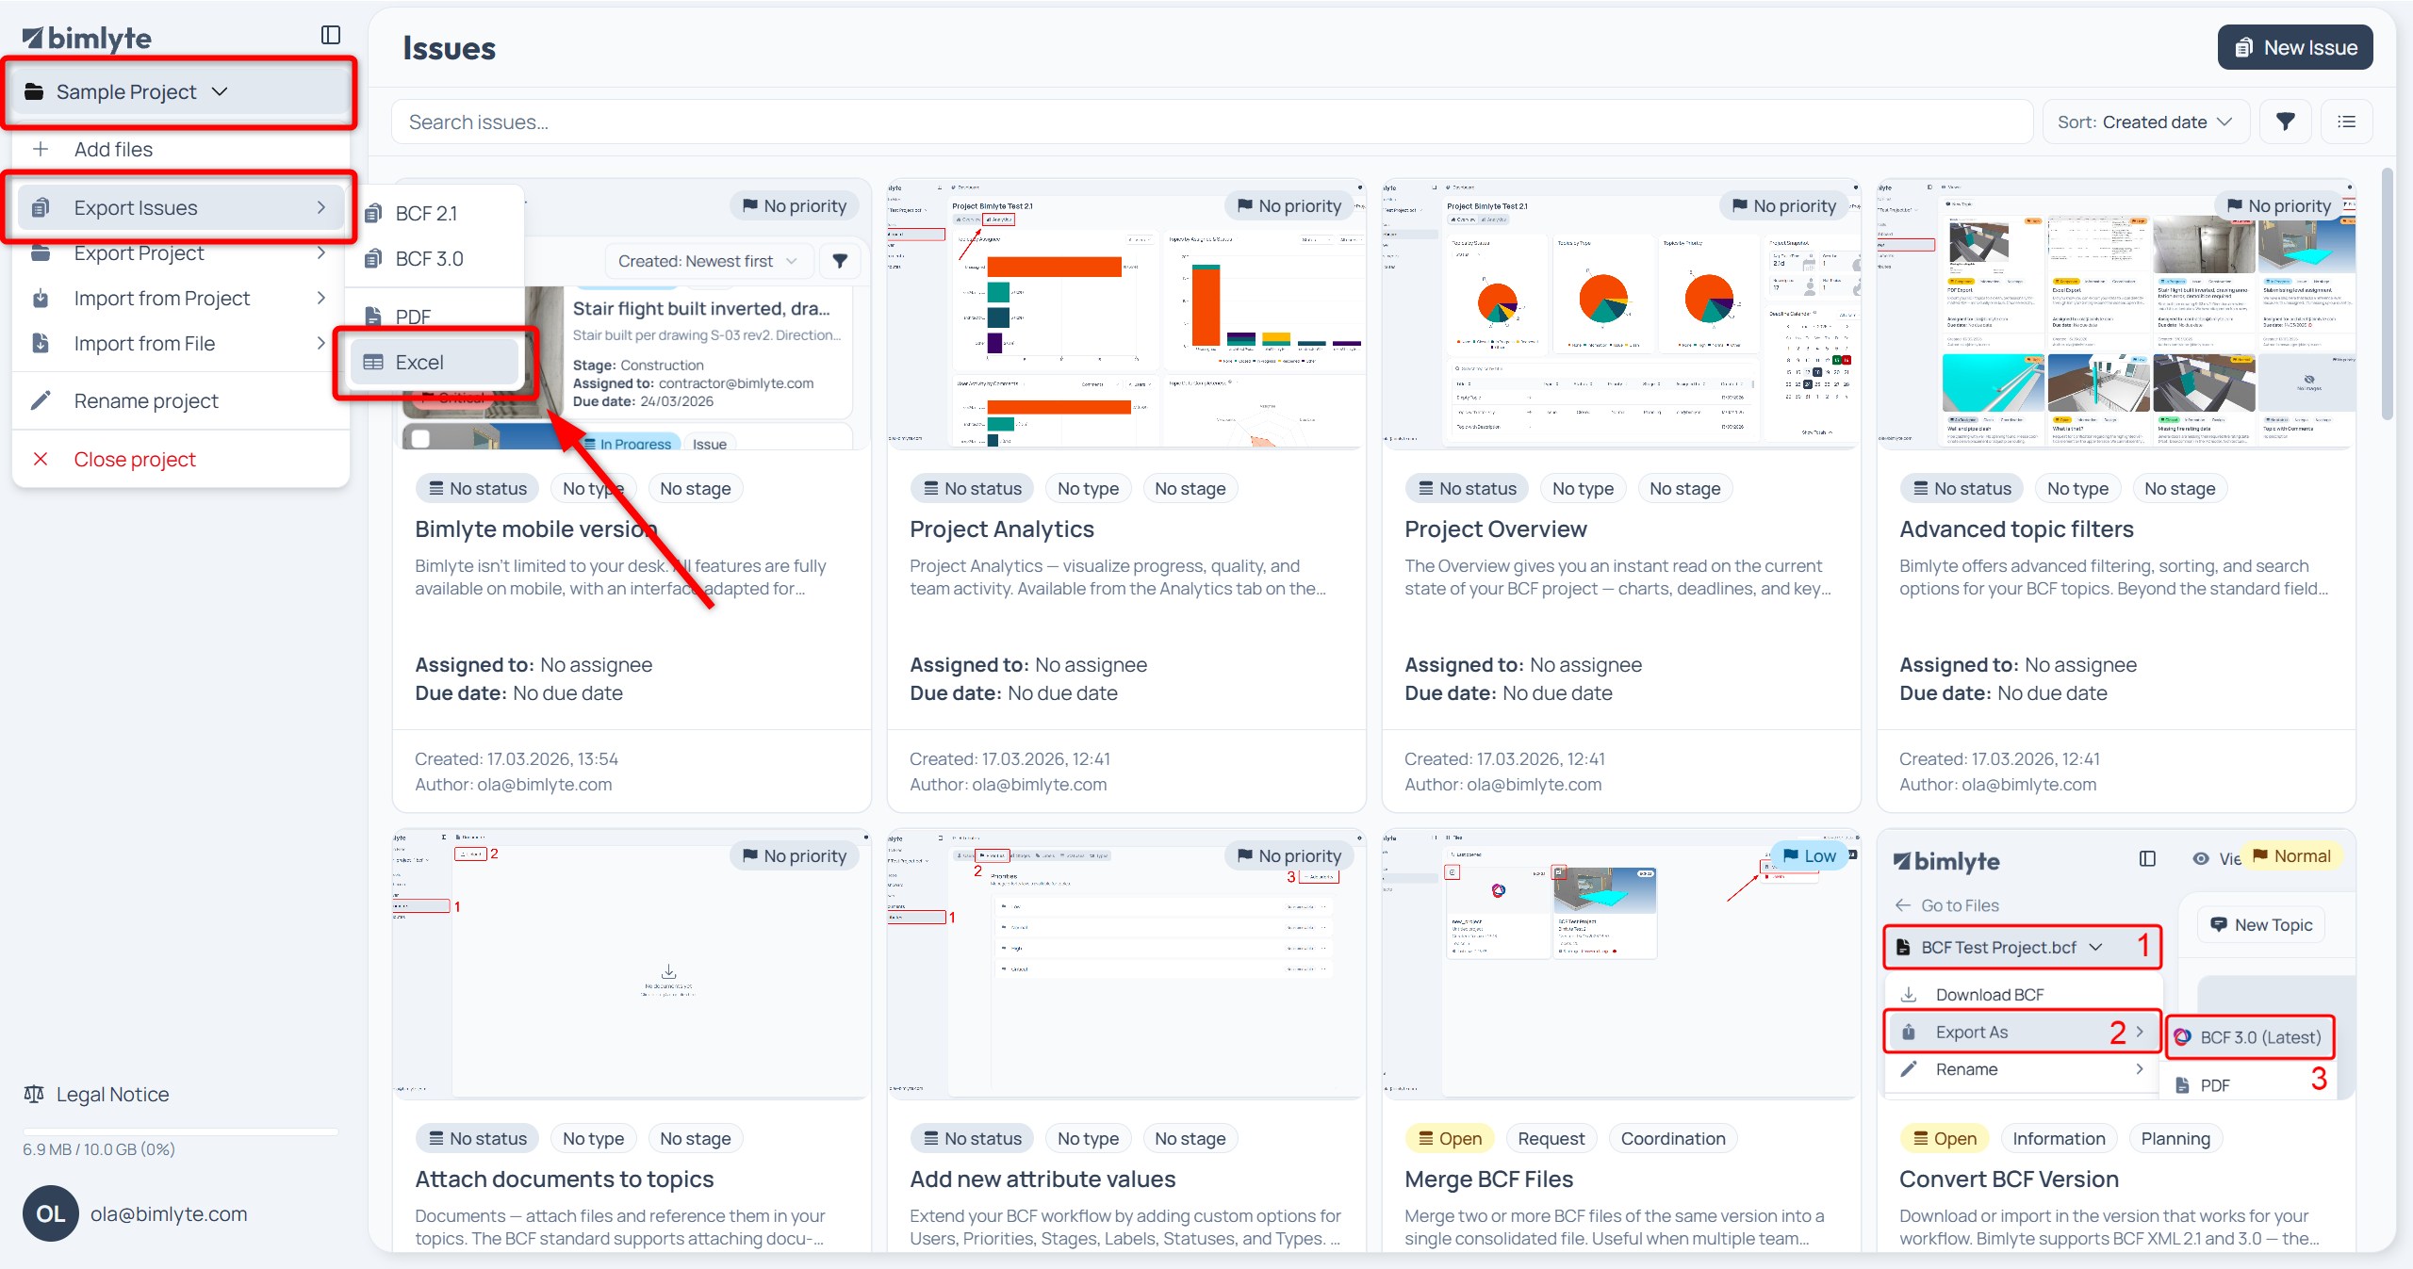Click the Information type tag
The image size is (2413, 1269).
2059,1138
